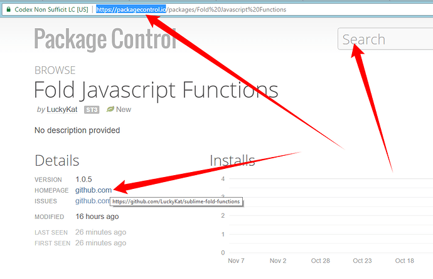Click the green leaf New icon
The image size is (433, 279).
(110, 109)
